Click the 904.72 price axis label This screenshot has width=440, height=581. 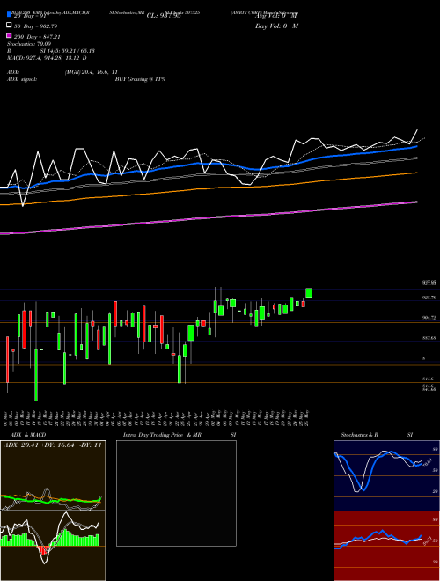[x=429, y=318]
